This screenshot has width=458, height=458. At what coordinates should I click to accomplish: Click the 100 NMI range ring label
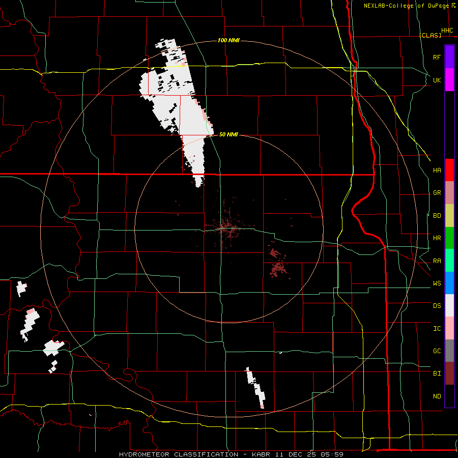pos(228,40)
